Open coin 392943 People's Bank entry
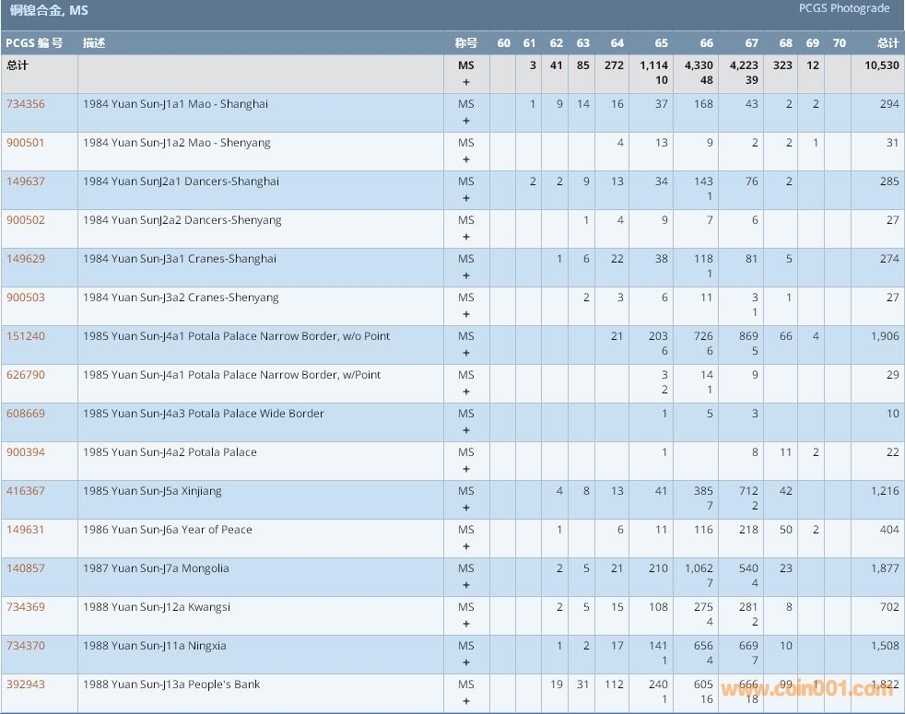This screenshot has width=905, height=714. (x=26, y=685)
